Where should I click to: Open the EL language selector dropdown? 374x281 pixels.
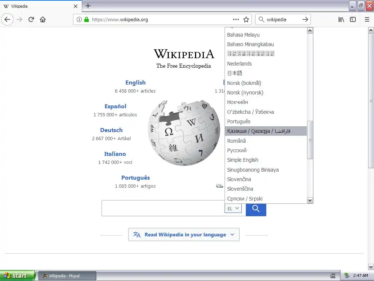pos(233,208)
